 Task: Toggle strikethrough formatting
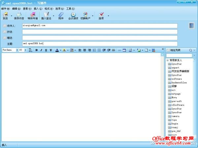pos(51,50)
